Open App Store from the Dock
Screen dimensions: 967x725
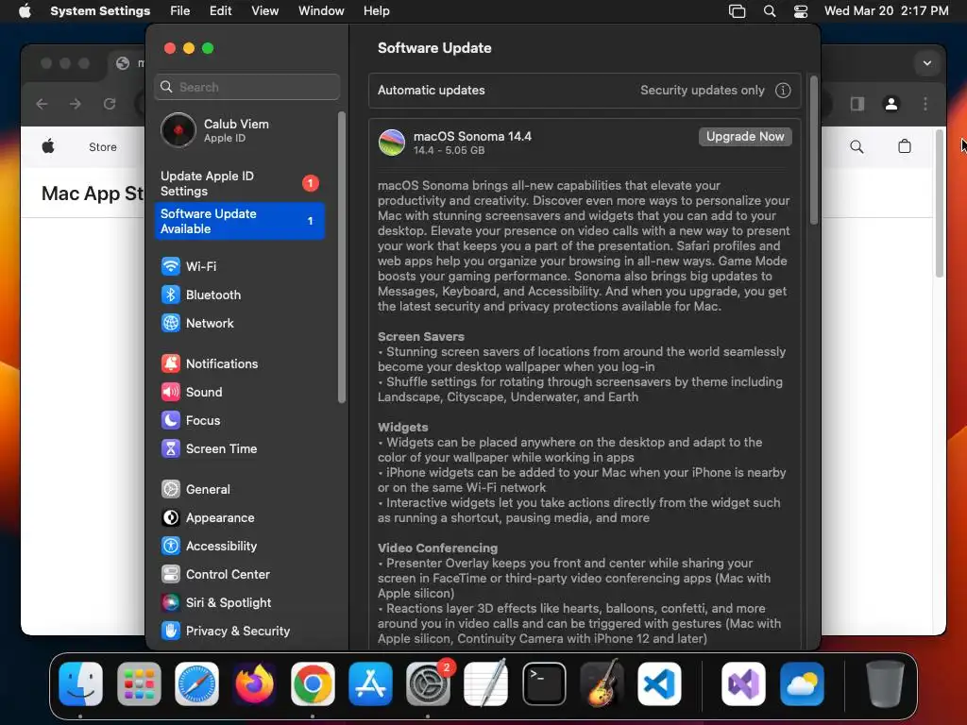point(370,684)
